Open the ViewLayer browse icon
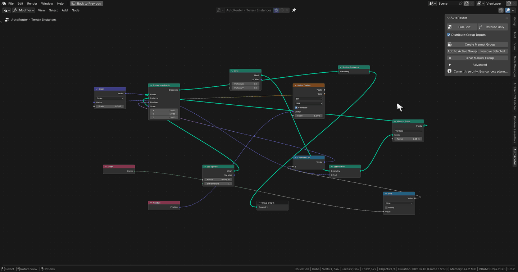This screenshot has height=272, width=518. (481, 3)
